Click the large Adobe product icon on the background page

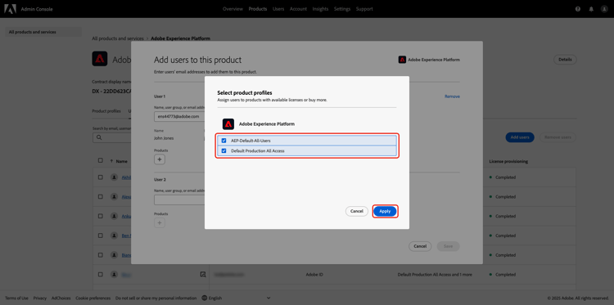(x=100, y=59)
